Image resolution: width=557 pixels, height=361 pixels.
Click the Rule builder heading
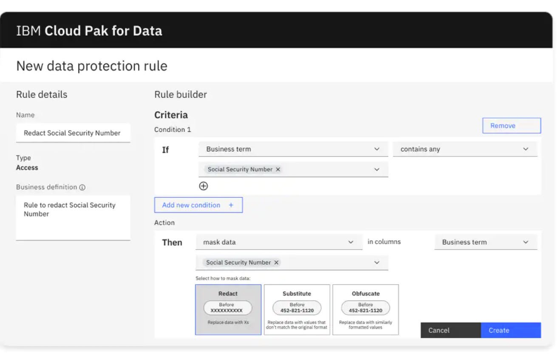click(181, 94)
